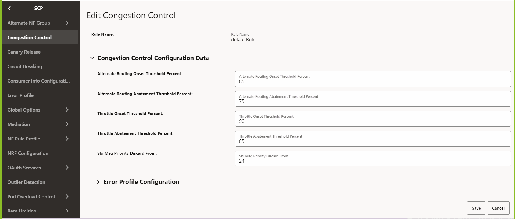Expand Error Profile Configuration section
This screenshot has width=515, height=219.
98,182
